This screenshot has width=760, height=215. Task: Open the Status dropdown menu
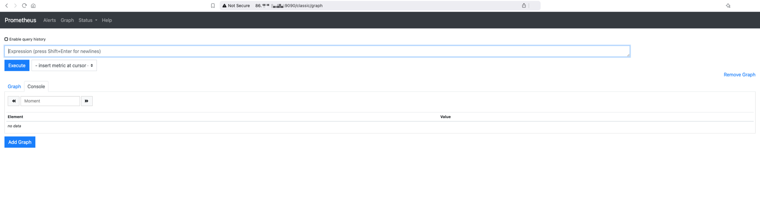[87, 20]
